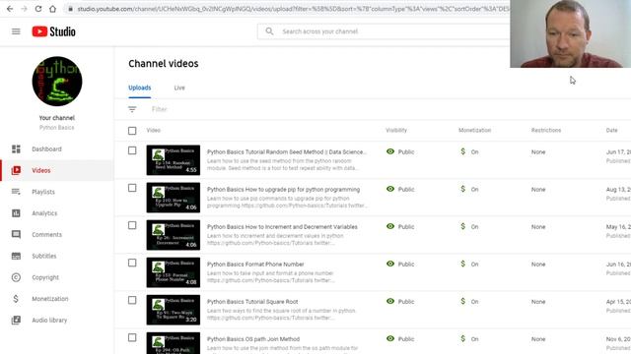Screen dimensions: 631x354
Task: Open the Format Phone Number thumbnail
Action: [x=174, y=272]
